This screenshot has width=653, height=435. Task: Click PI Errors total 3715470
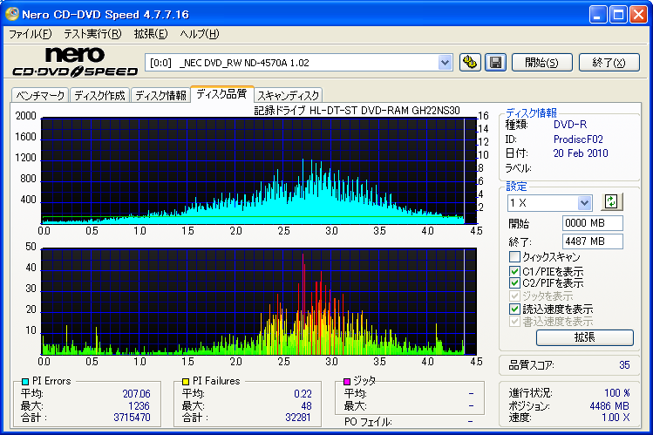point(132,417)
